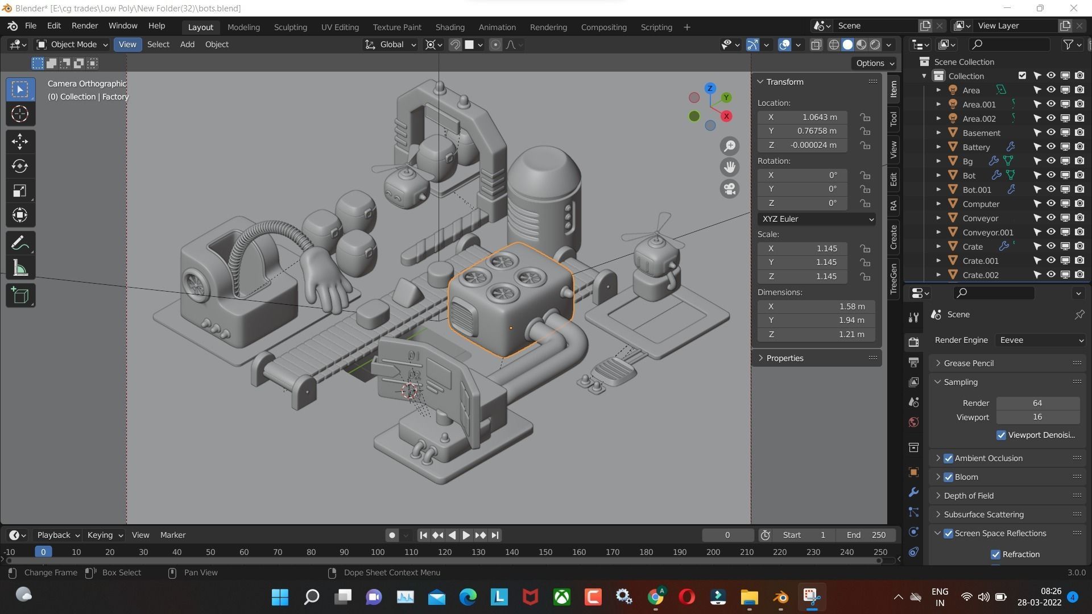Open the Global transform orientation dropdown
The width and height of the screenshot is (1092, 614).
coord(391,45)
